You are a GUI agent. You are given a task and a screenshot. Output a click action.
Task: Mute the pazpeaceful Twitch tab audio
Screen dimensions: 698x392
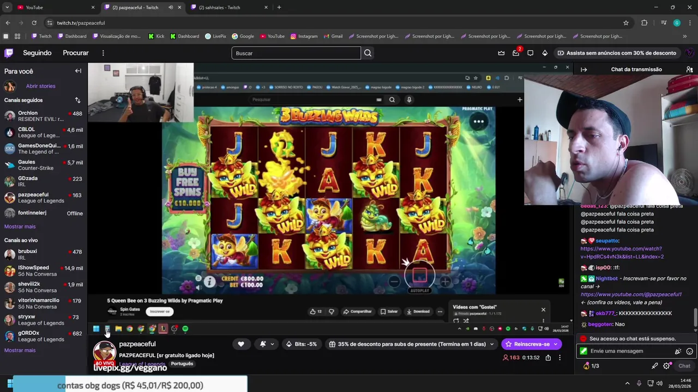tap(171, 8)
